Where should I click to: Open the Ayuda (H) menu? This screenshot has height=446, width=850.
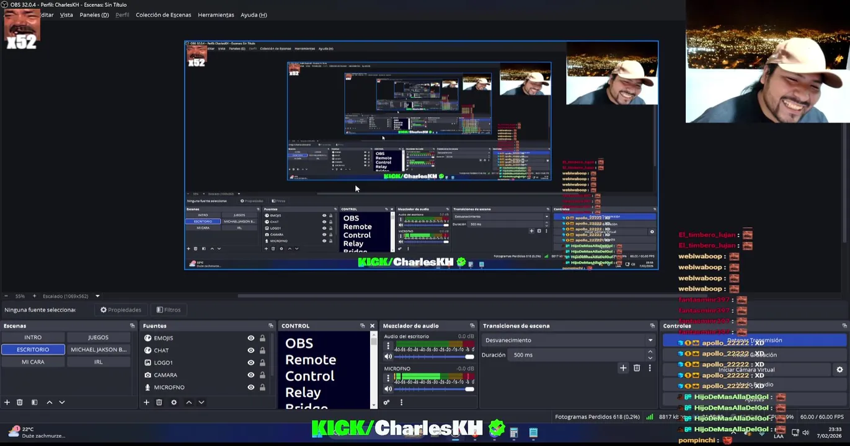click(x=254, y=15)
